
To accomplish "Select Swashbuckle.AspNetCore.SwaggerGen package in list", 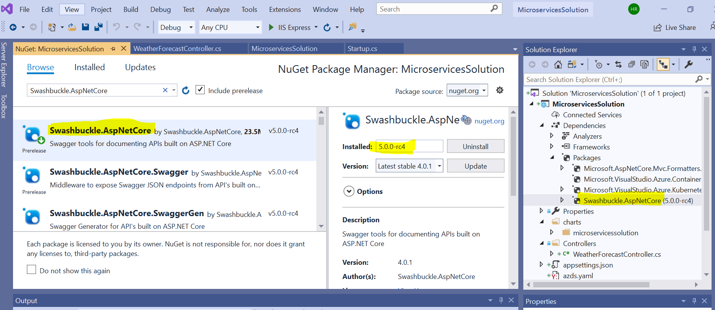I will click(x=164, y=217).
